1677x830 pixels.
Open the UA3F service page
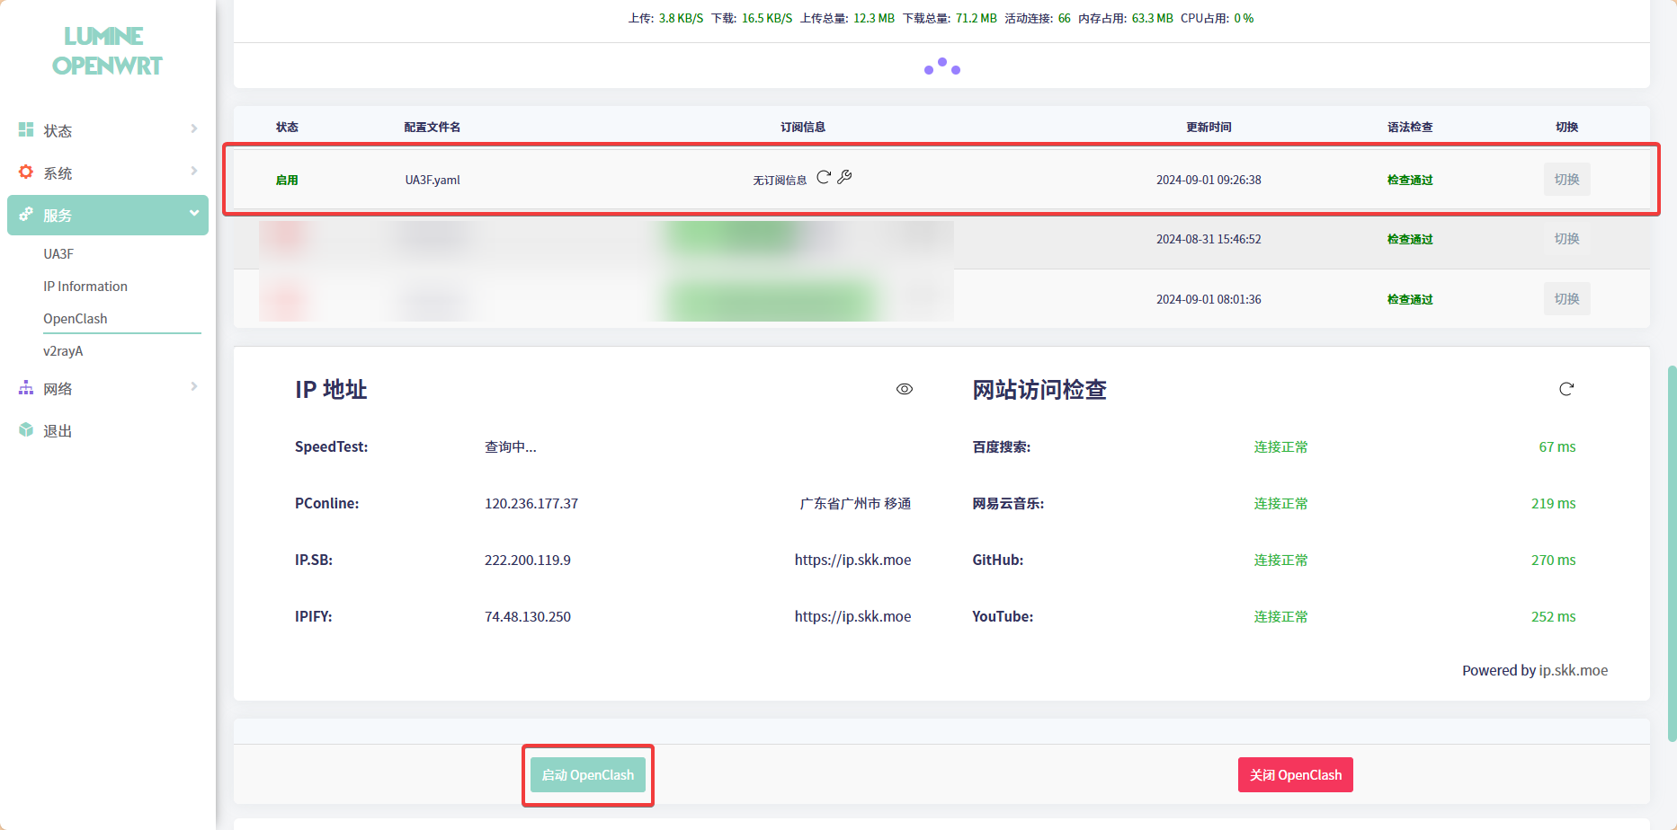click(58, 254)
